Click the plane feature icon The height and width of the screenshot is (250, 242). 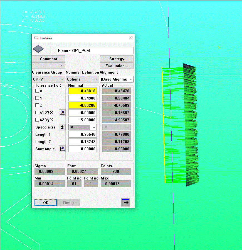[x=38, y=49]
